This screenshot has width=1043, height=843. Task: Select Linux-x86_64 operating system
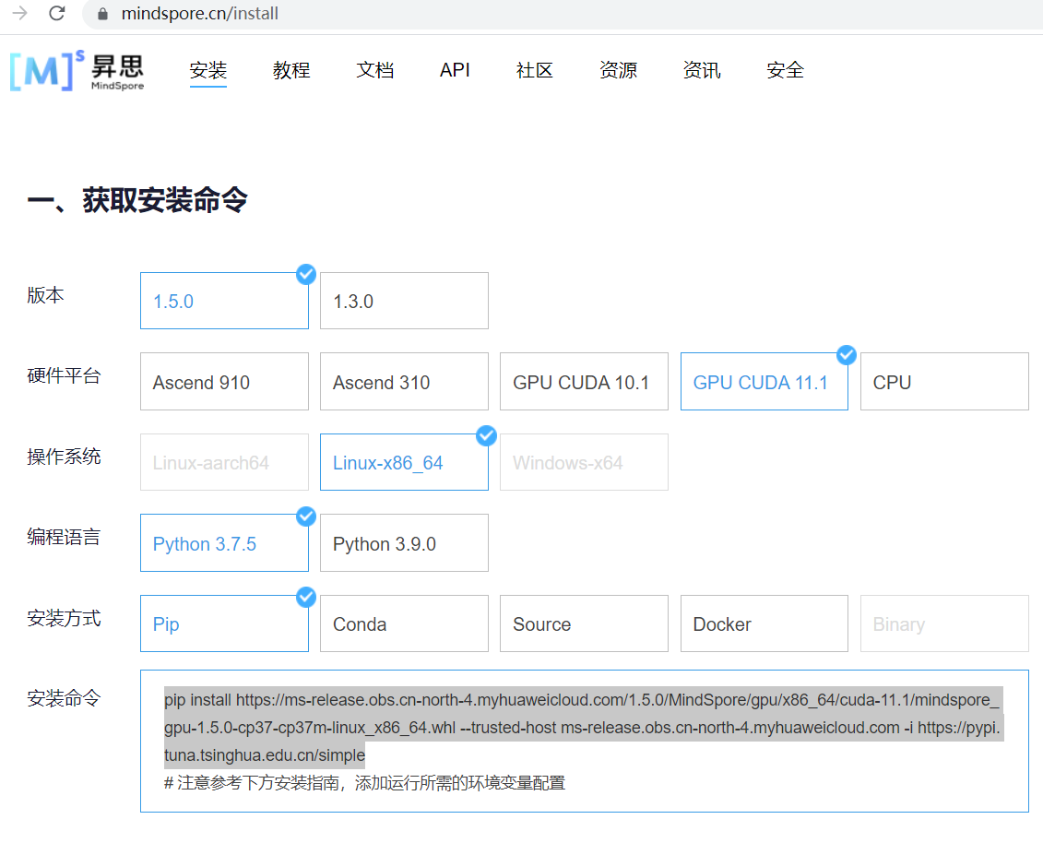pos(405,462)
